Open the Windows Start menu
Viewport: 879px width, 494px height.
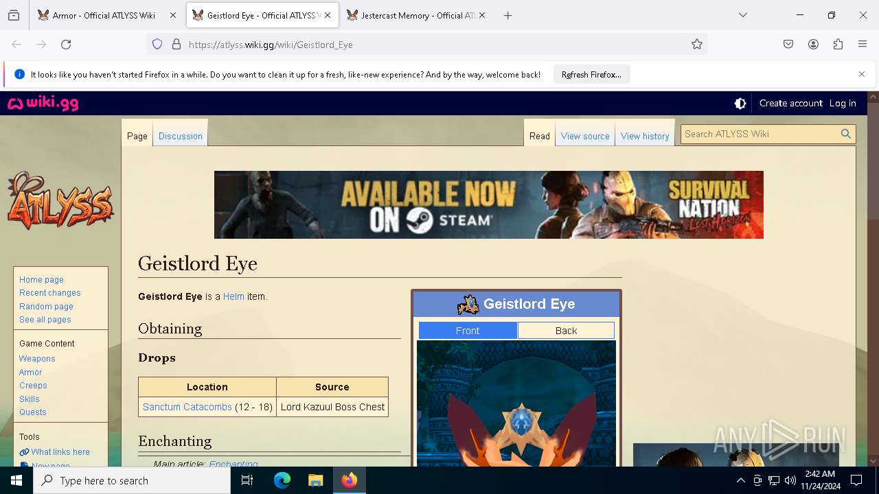16,480
